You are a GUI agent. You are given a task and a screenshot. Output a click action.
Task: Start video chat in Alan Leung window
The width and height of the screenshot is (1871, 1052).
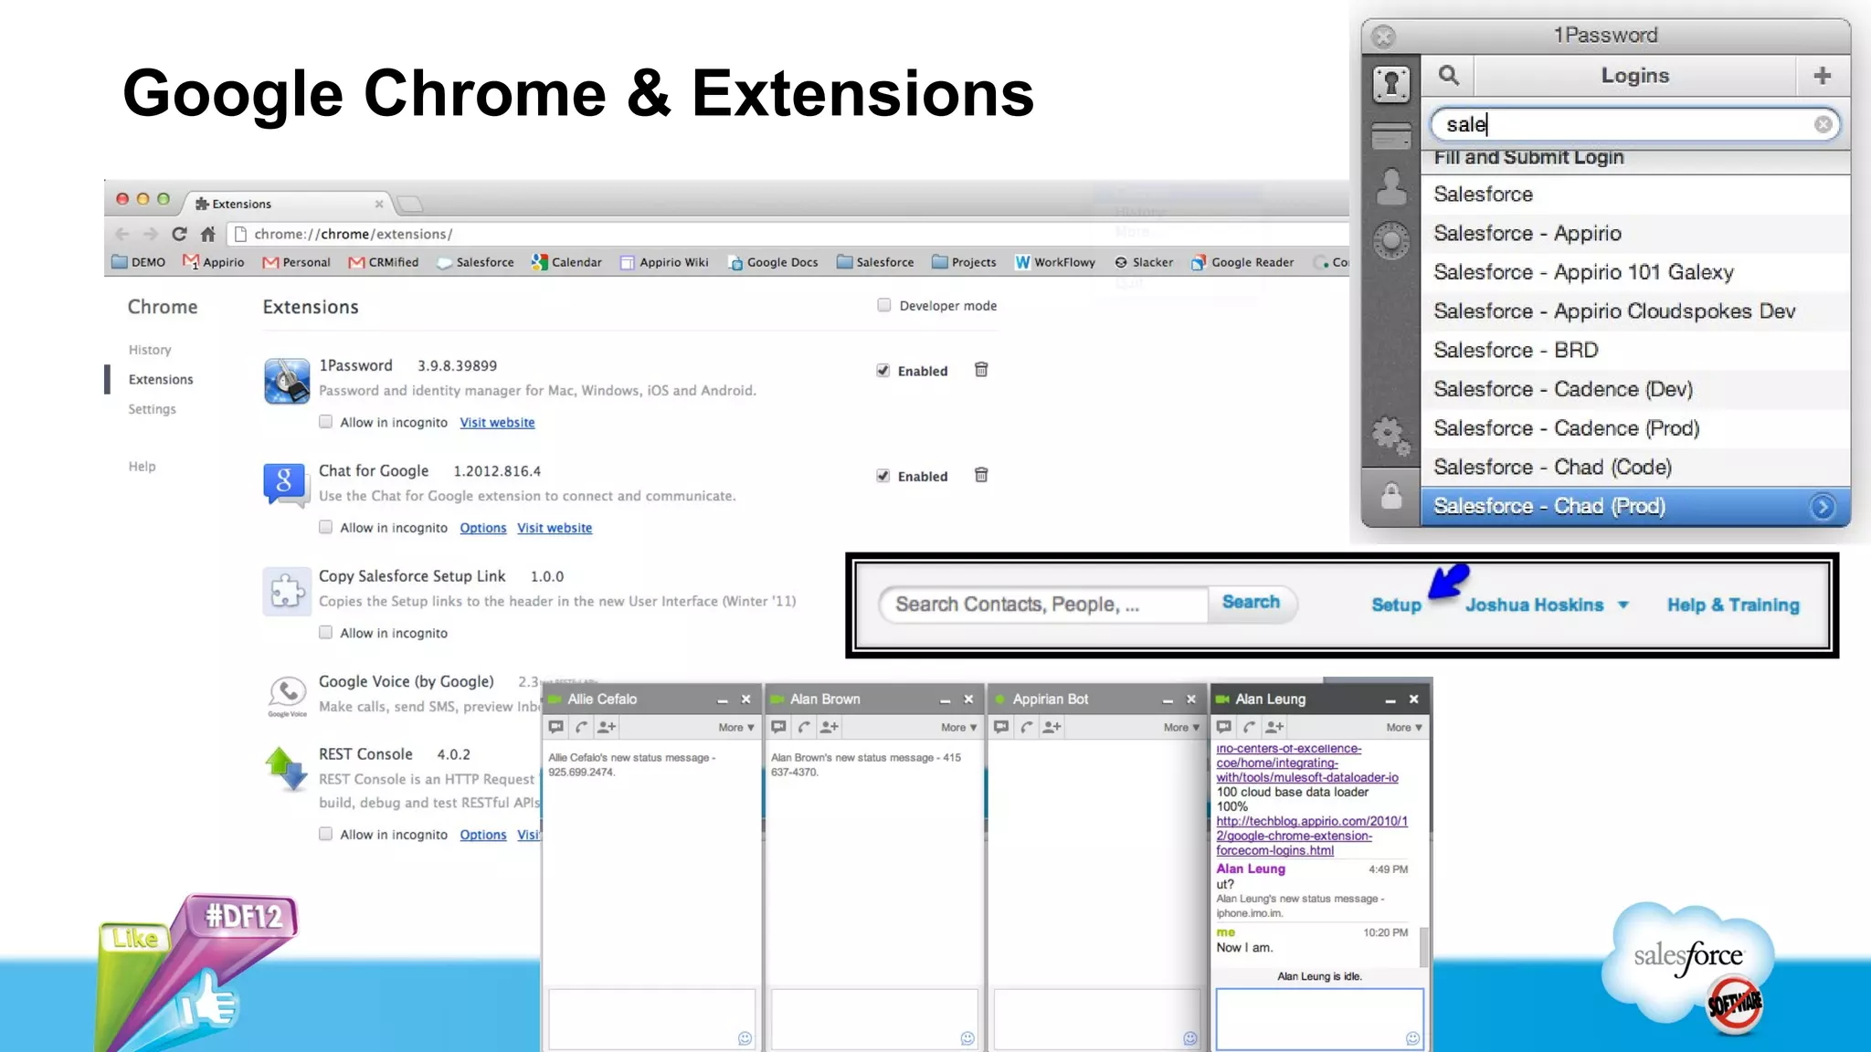[x=1224, y=727]
